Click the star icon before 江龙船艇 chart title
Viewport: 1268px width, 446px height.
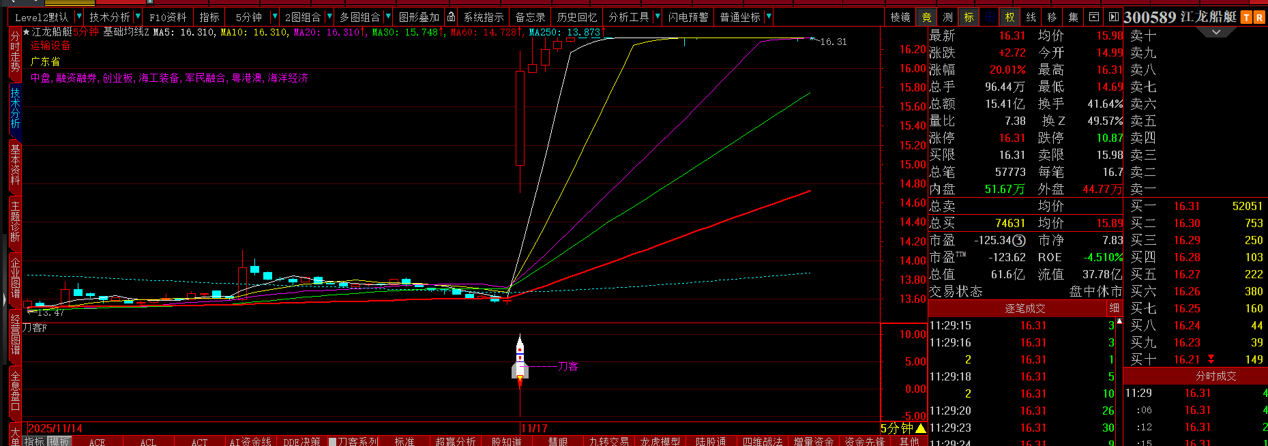click(x=27, y=32)
